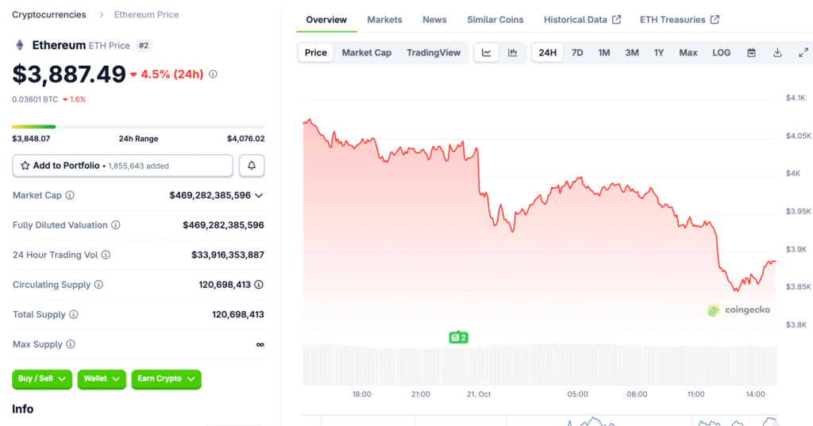Expand chart to fullscreen
This screenshot has width=813, height=426.
[803, 53]
